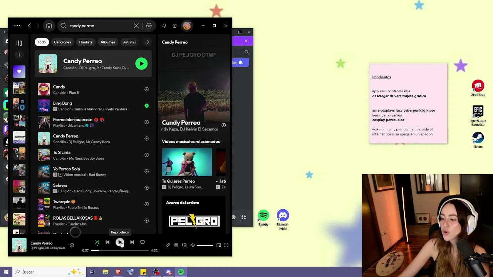This screenshot has height=277, width=493.
Task: Open Yo Perreo Sola music video result
Action: 92,172
